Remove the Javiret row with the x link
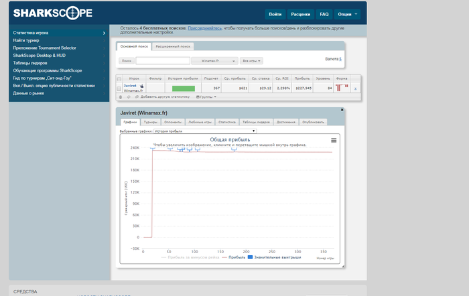The height and width of the screenshot is (296, 469). click(355, 88)
